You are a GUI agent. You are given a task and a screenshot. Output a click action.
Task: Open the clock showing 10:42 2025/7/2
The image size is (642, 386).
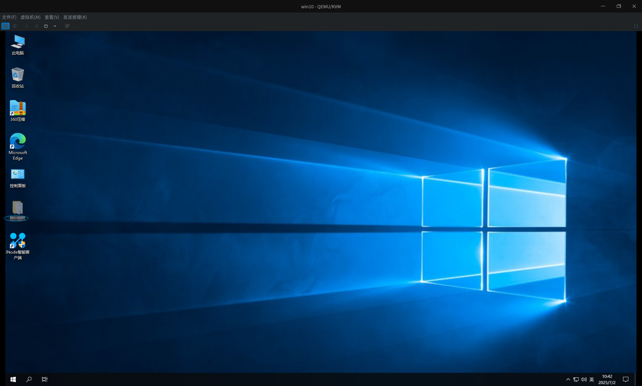pyautogui.click(x=607, y=379)
